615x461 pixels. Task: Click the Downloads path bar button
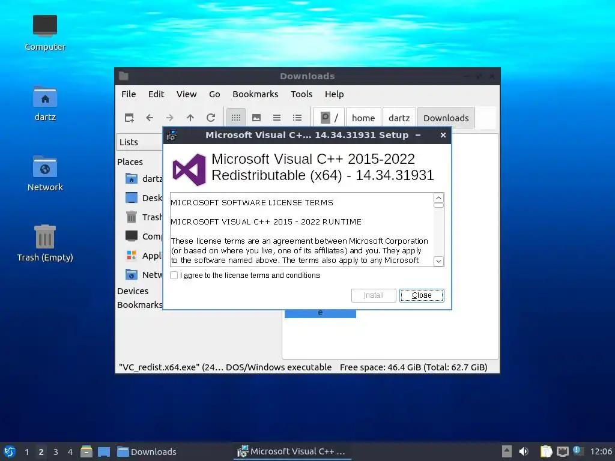[446, 118]
